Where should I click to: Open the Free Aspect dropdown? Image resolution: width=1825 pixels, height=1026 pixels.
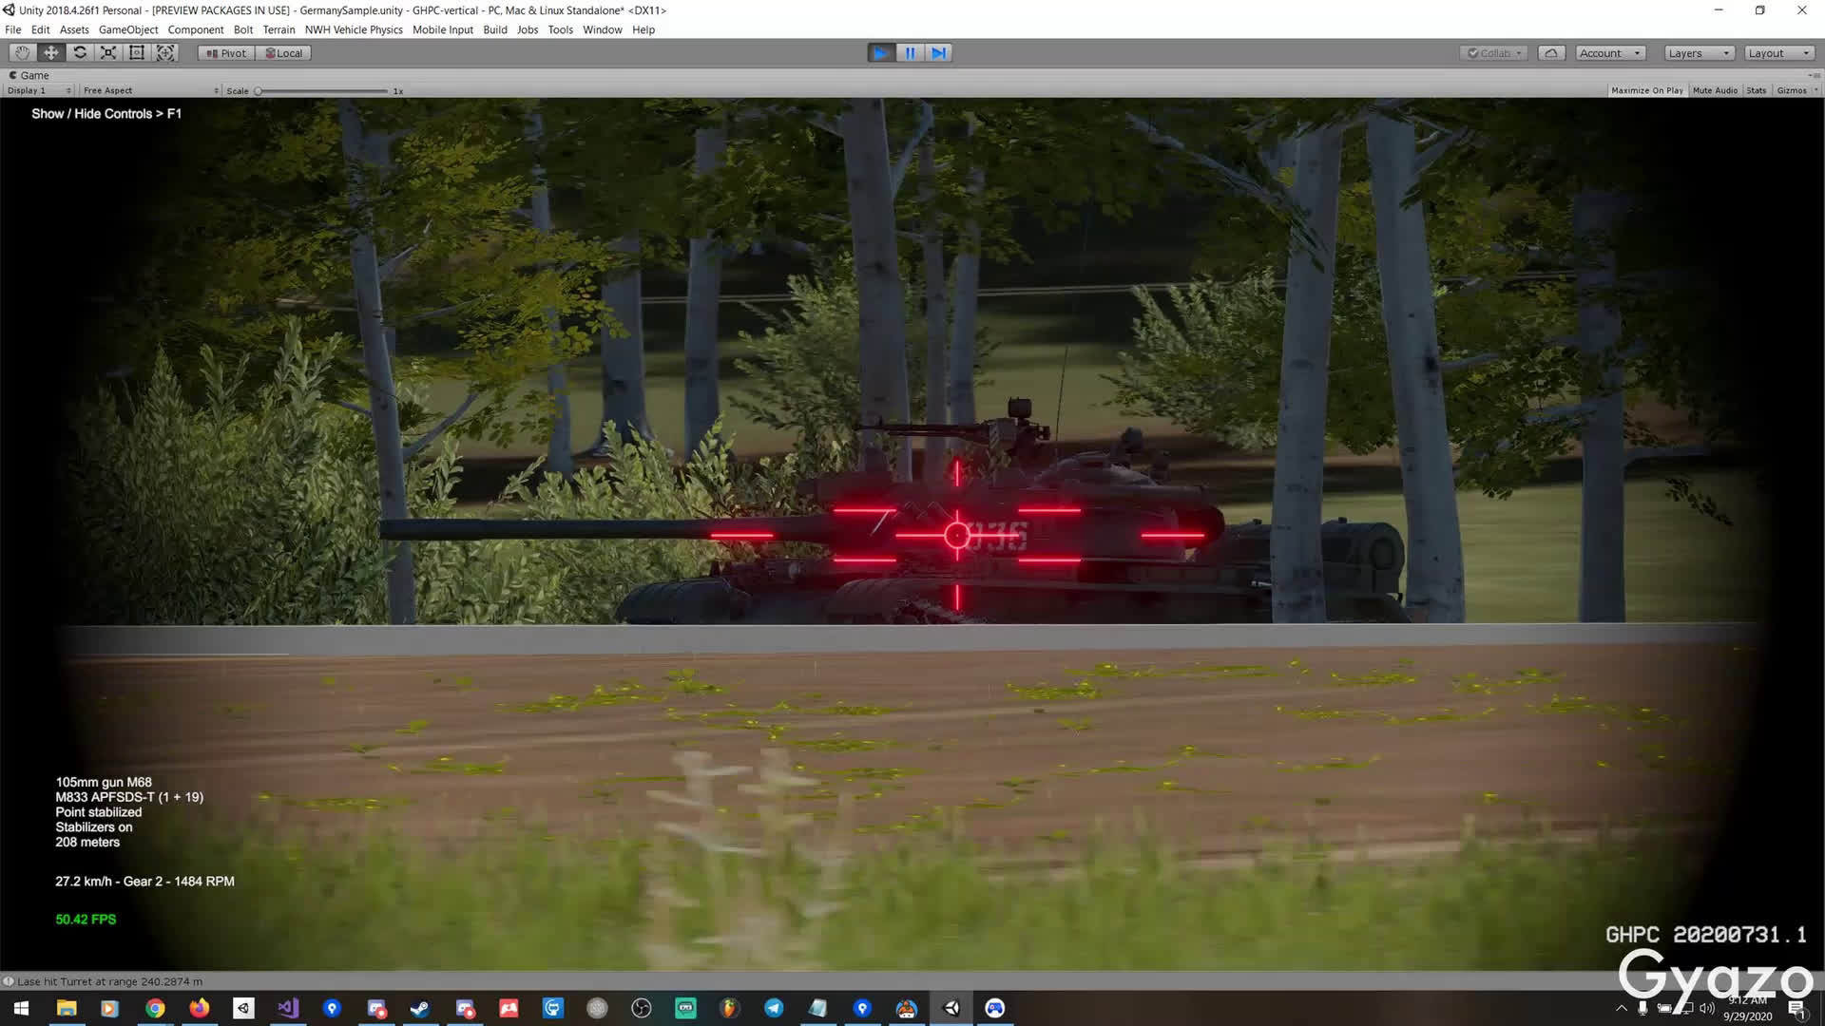(x=150, y=90)
